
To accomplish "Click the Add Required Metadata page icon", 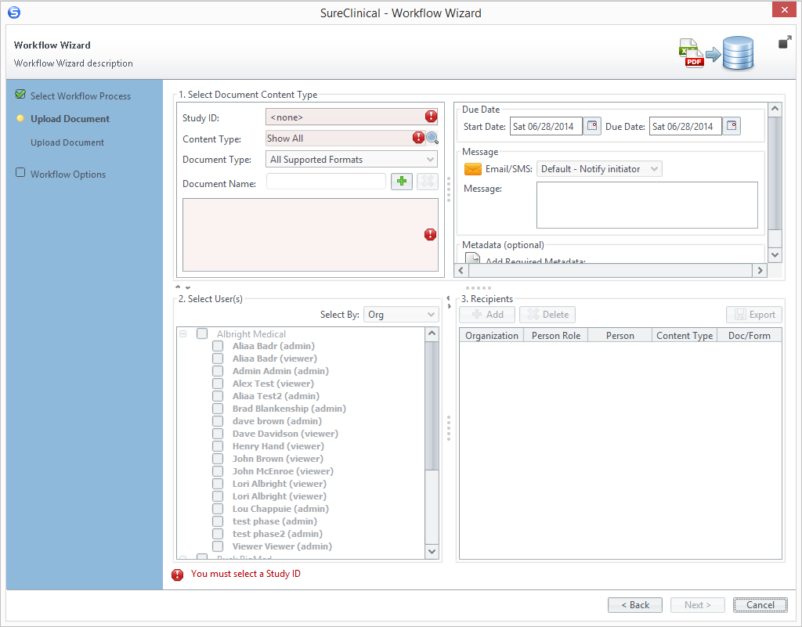I will pos(472,258).
